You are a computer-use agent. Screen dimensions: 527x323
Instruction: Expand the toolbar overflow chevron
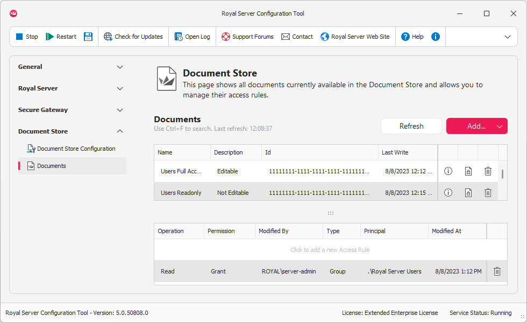(x=508, y=37)
